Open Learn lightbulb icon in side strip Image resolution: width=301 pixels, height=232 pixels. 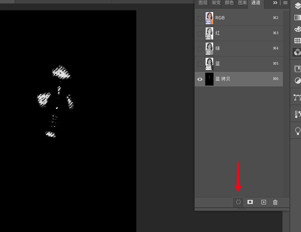pyautogui.click(x=298, y=131)
